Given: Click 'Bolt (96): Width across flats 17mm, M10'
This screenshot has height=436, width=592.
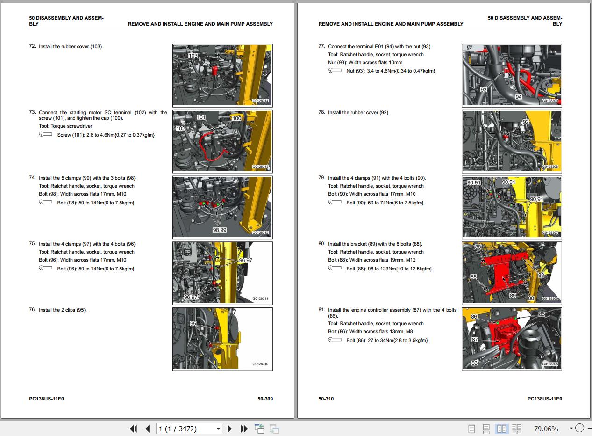Looking at the screenshot, I should (x=83, y=260).
